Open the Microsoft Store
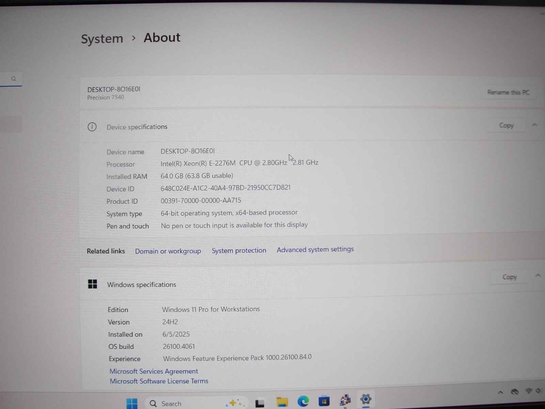The width and height of the screenshot is (545, 409). (323, 402)
